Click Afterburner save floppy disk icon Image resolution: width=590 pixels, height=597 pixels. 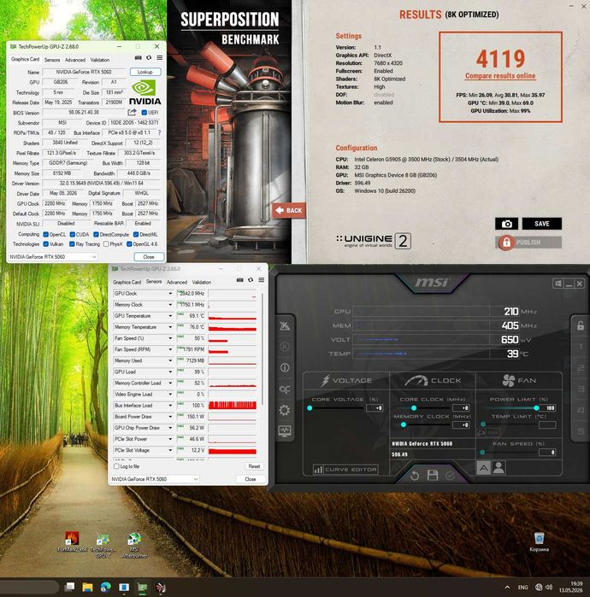pos(433,475)
